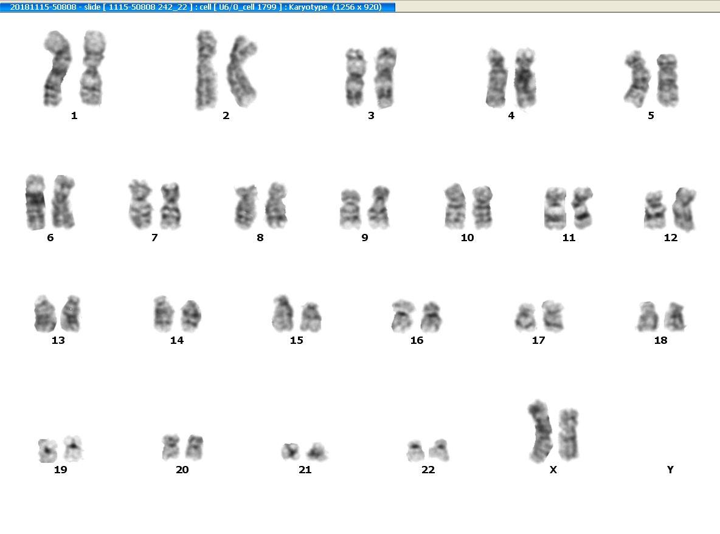Click the label number 4

pos(511,115)
